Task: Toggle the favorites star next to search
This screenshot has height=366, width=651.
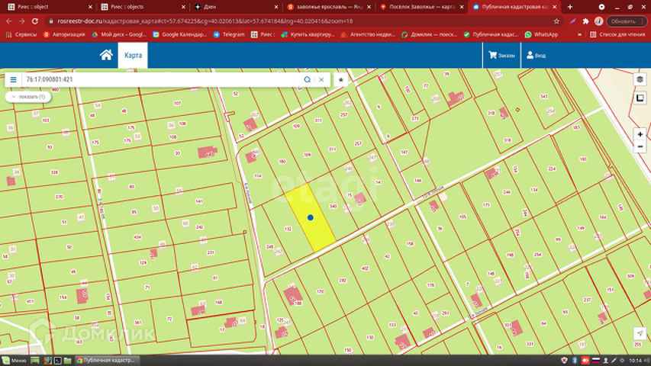Action: coord(340,79)
